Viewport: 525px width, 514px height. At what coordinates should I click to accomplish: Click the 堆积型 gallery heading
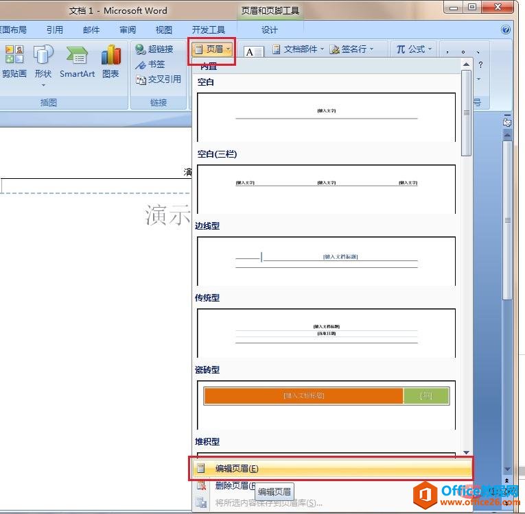207,442
